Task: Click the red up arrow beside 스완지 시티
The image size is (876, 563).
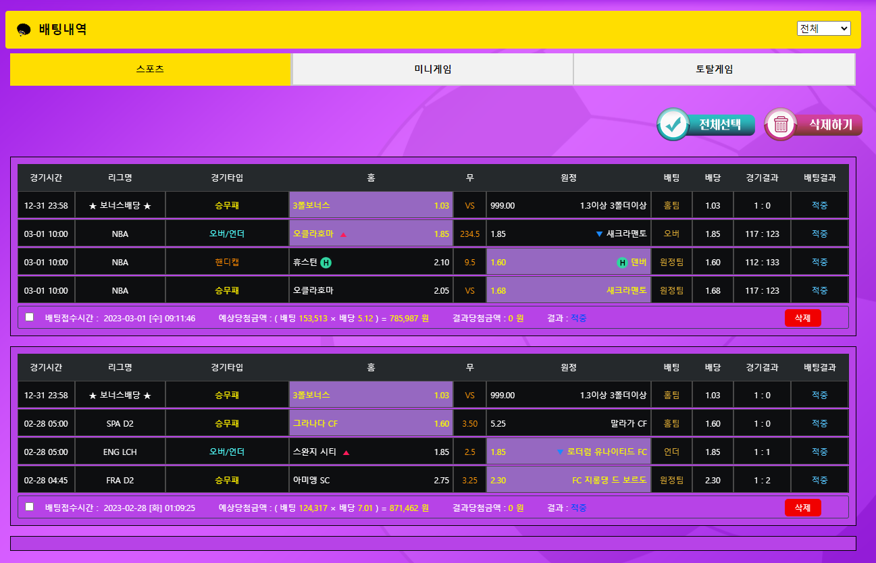Action: [346, 452]
